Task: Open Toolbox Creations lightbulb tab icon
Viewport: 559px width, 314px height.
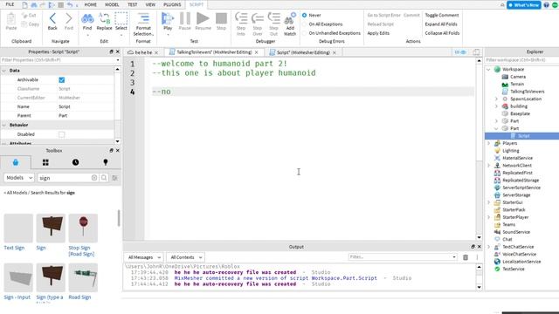Action: (106, 162)
